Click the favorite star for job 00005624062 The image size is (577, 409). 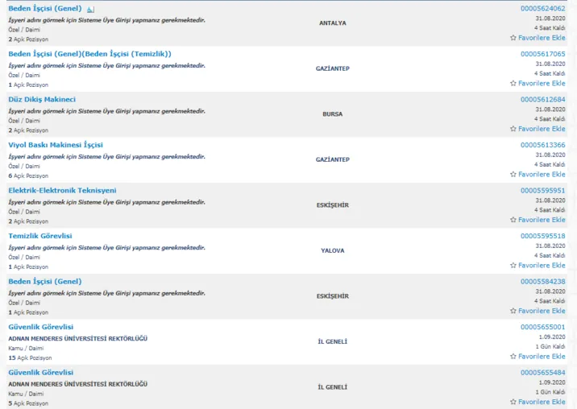coord(513,38)
